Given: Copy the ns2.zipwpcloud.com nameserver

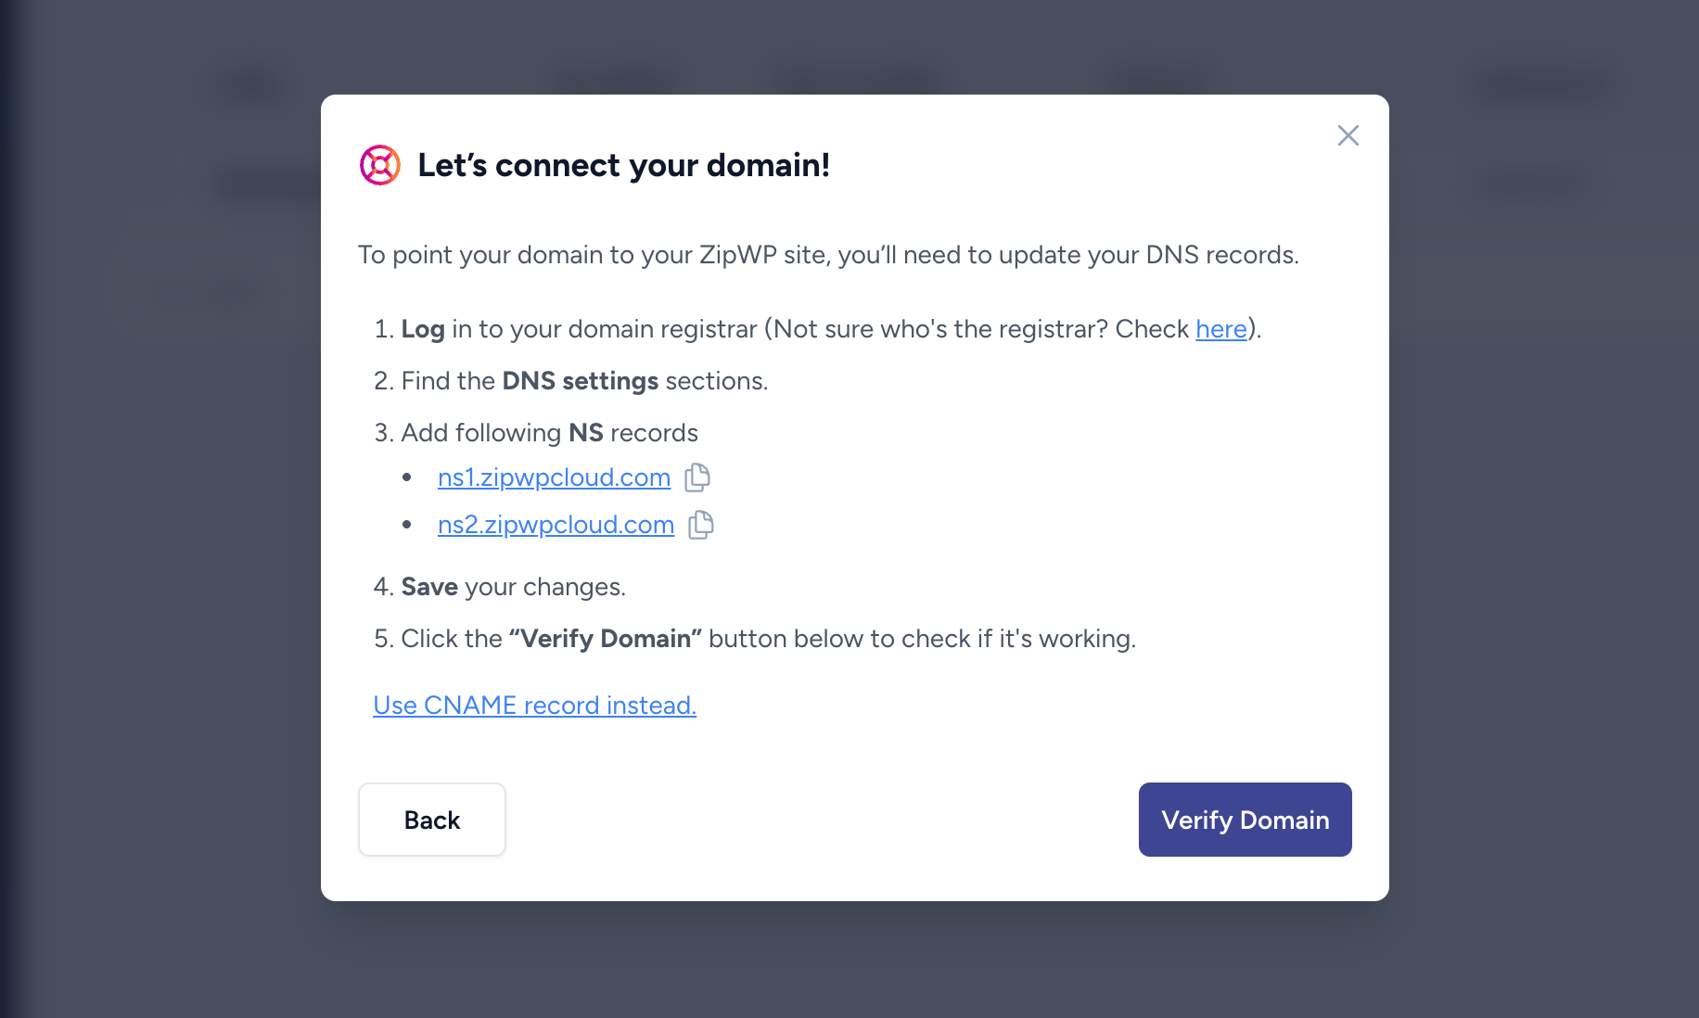Looking at the screenshot, I should pyautogui.click(x=701, y=525).
